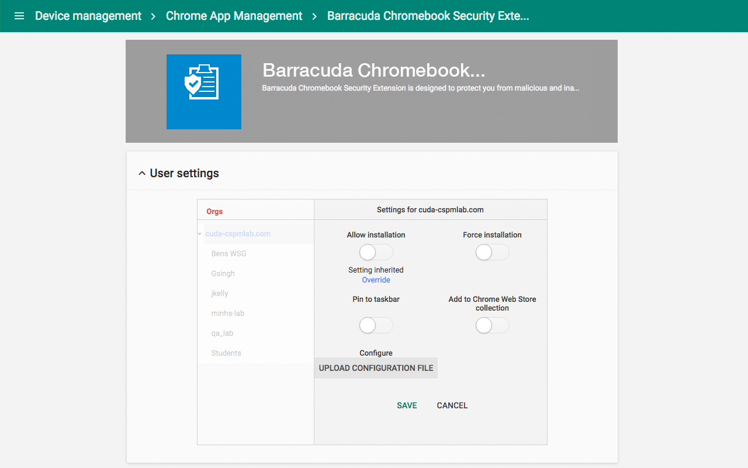Click the Barracuda extension app icon
The image size is (748, 468).
pyautogui.click(x=203, y=92)
